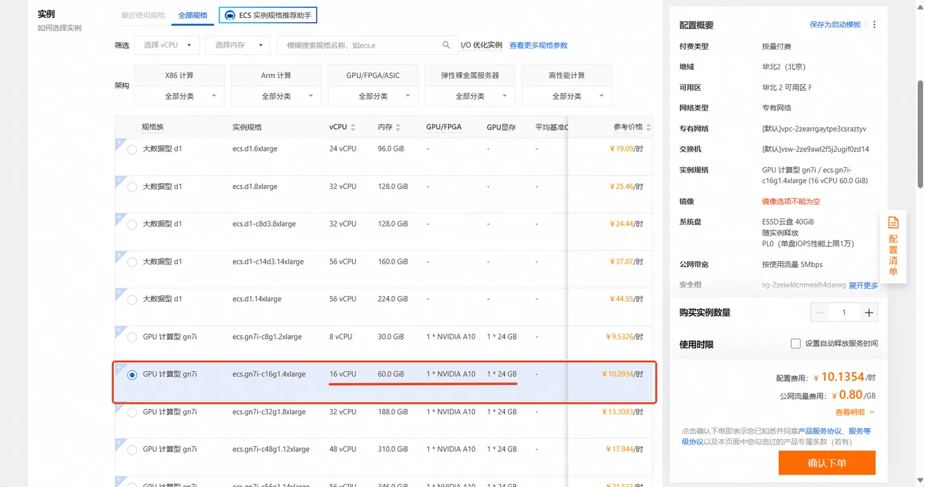The height and width of the screenshot is (487, 925).
Task: Expand Arm 计算 全部分类 dropdown
Action: (276, 96)
